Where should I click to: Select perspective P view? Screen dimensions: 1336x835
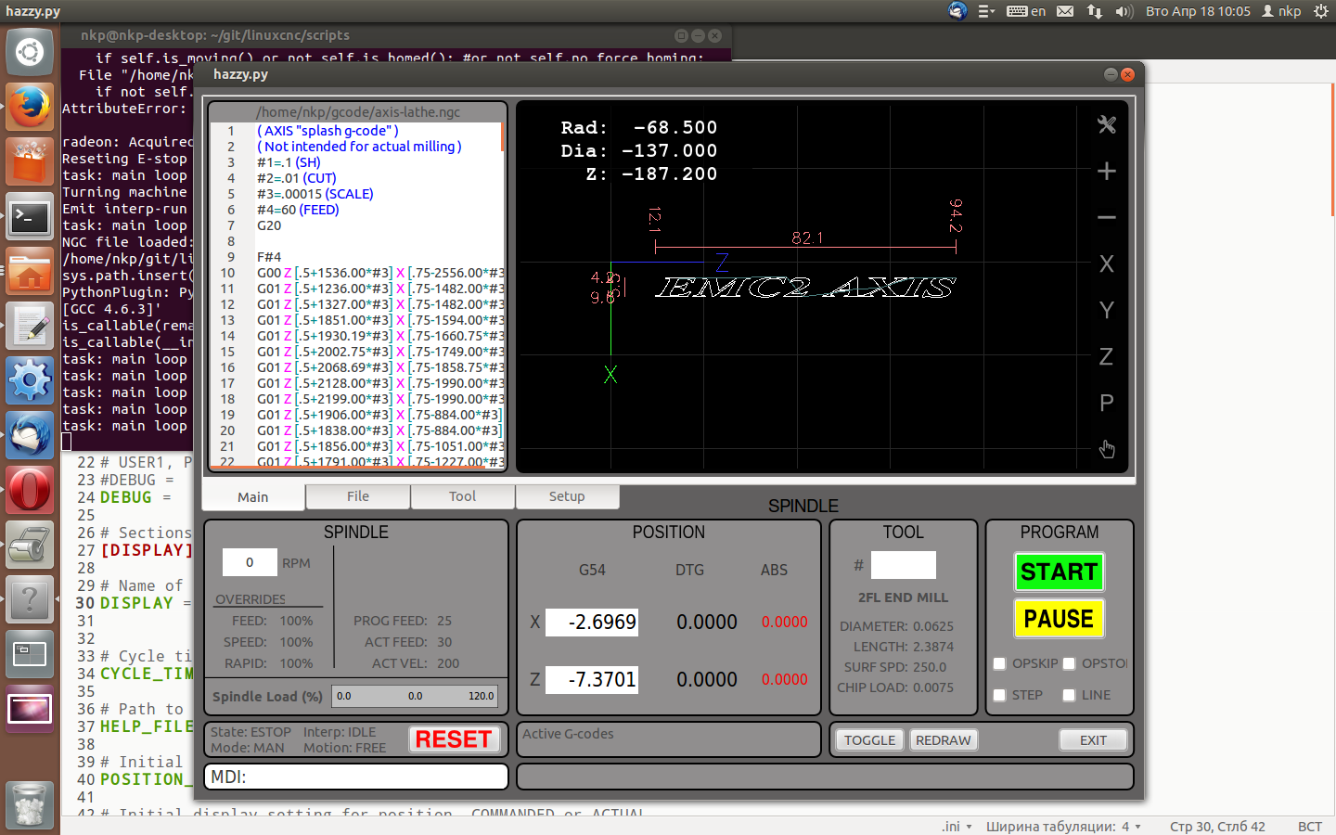[1106, 403]
